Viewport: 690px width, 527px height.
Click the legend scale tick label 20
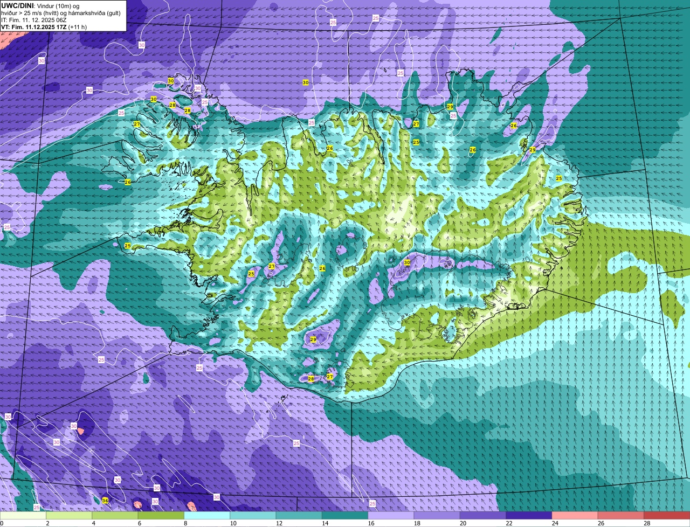pyautogui.click(x=463, y=523)
